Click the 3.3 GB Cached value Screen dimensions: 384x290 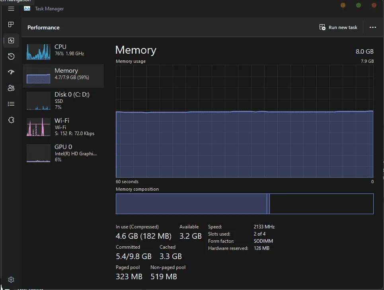pyautogui.click(x=171, y=256)
